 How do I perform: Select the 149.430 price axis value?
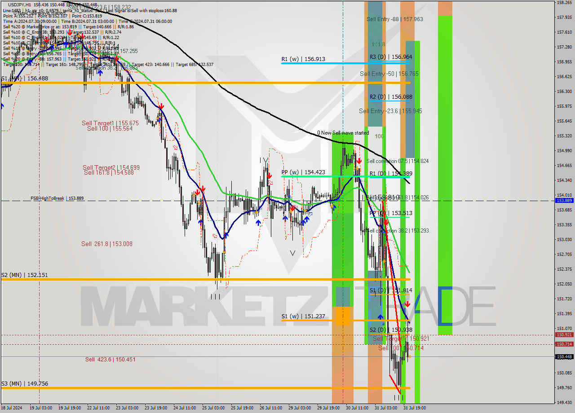(x=564, y=402)
